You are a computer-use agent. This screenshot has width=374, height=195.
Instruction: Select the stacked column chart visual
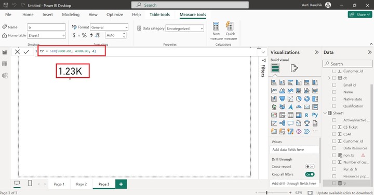pos(282,82)
